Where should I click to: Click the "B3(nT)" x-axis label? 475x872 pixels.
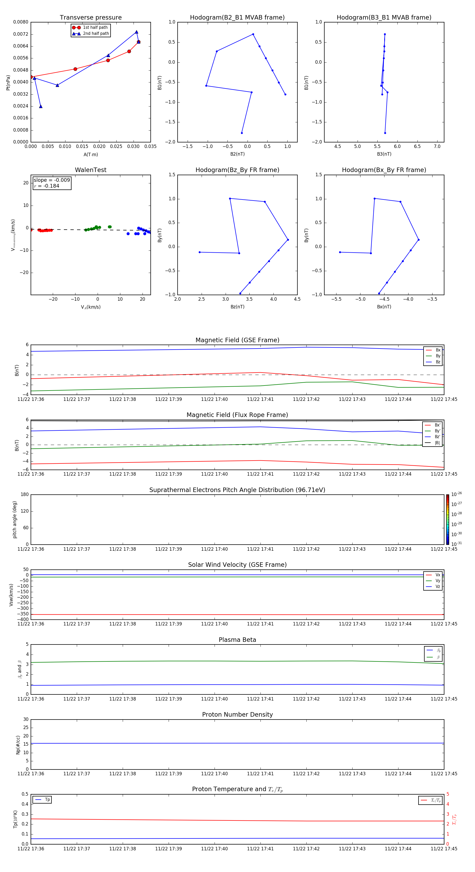click(x=384, y=154)
